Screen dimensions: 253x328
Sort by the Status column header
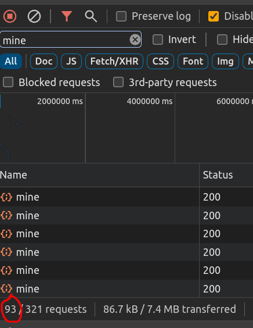[226, 175]
